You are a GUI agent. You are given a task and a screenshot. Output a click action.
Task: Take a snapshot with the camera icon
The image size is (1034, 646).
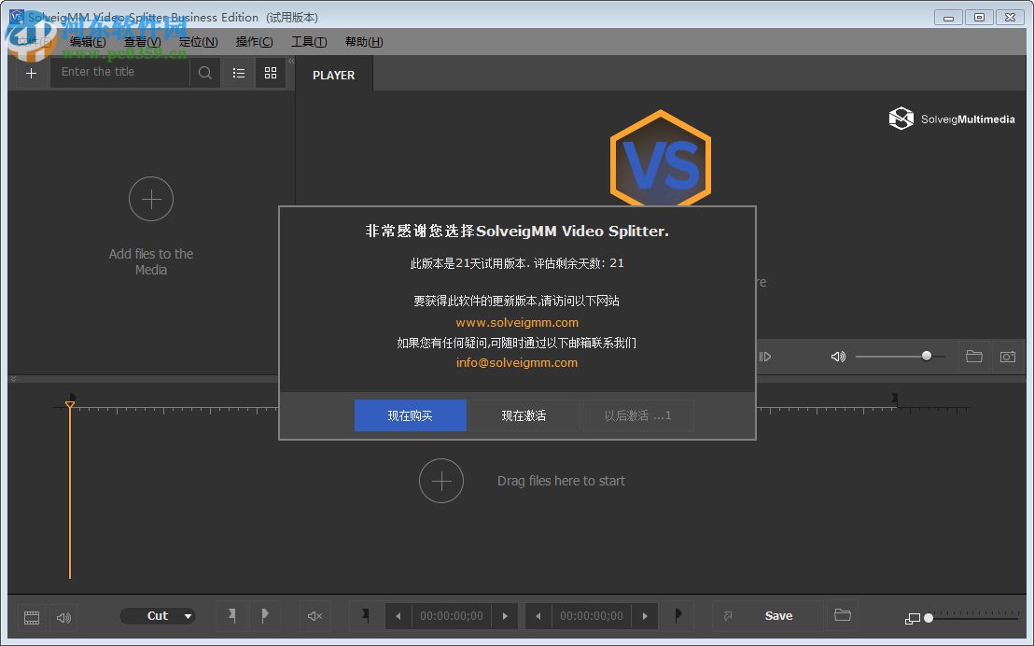click(1008, 356)
